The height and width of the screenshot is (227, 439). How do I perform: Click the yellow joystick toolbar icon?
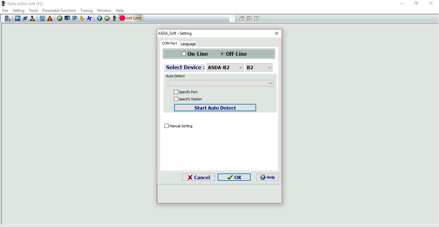(32, 18)
